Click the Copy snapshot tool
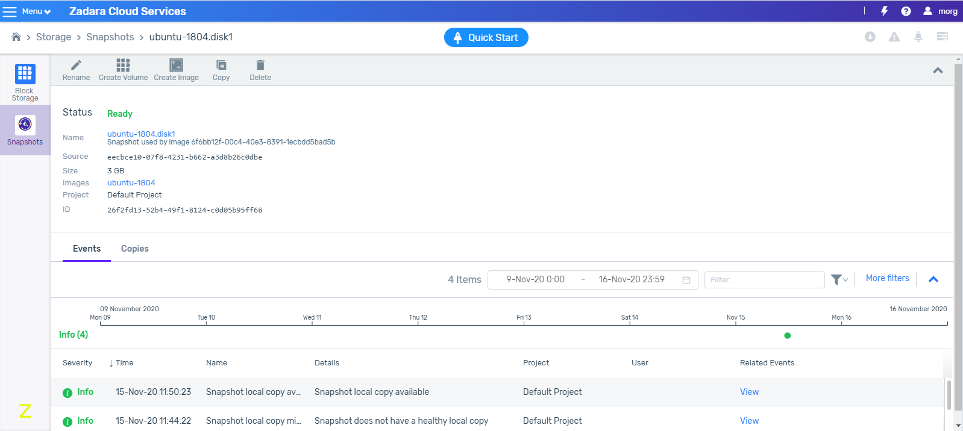Viewport: 963px width, 431px height. (x=221, y=70)
